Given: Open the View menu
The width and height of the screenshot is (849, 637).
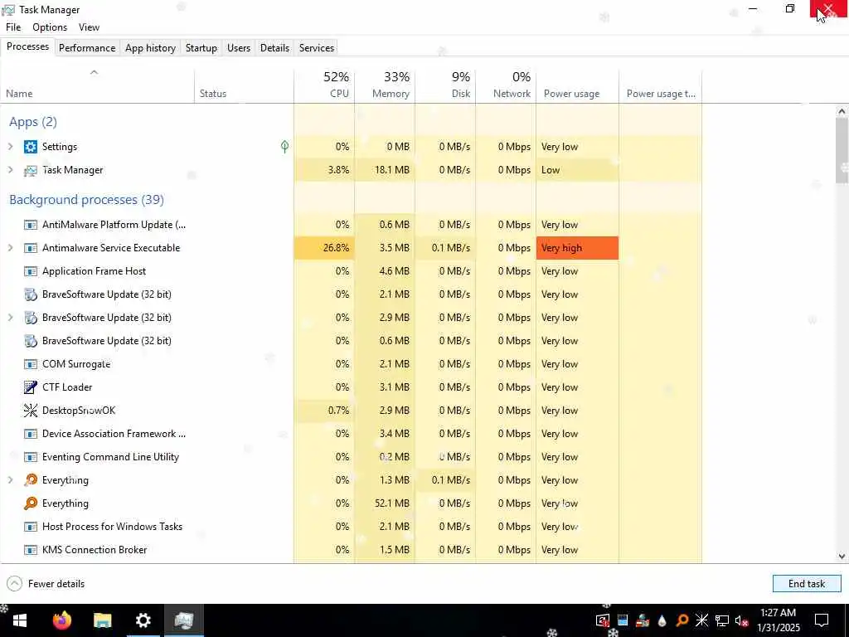Looking at the screenshot, I should click(89, 27).
